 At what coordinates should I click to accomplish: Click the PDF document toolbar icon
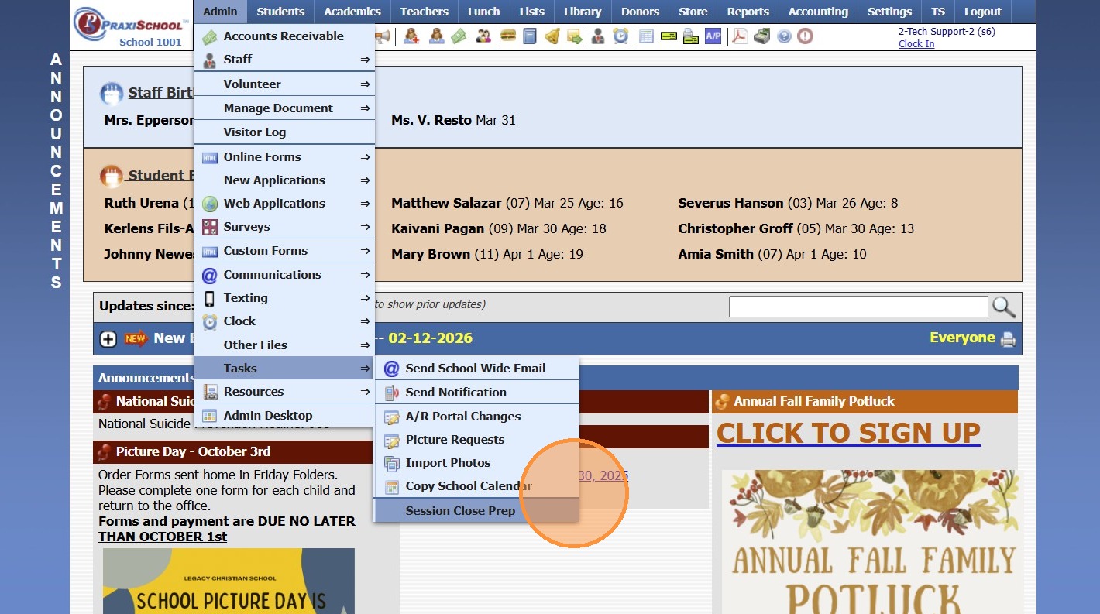point(740,36)
